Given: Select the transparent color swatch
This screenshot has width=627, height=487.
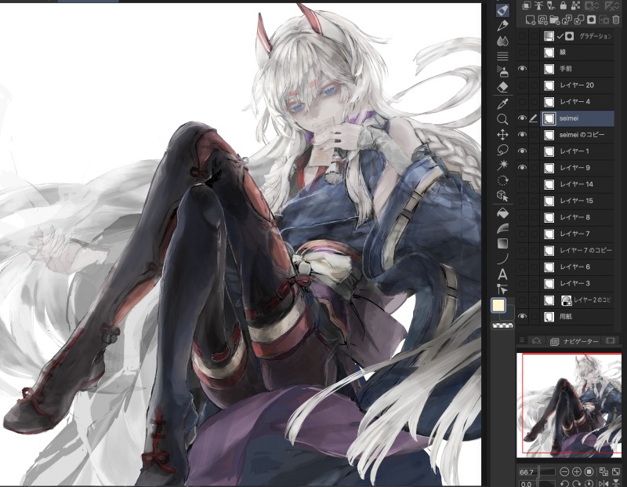Looking at the screenshot, I should tap(502, 325).
